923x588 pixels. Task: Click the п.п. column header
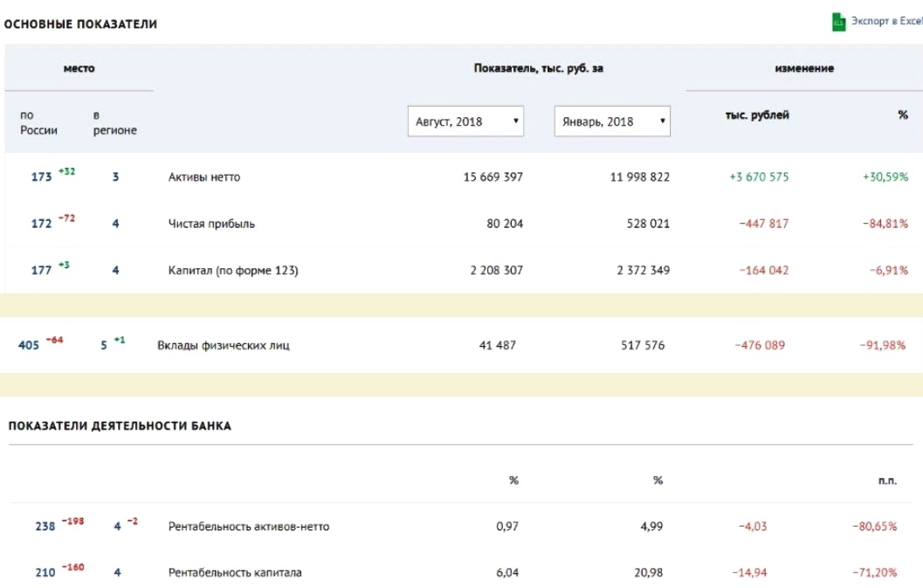[x=888, y=481]
